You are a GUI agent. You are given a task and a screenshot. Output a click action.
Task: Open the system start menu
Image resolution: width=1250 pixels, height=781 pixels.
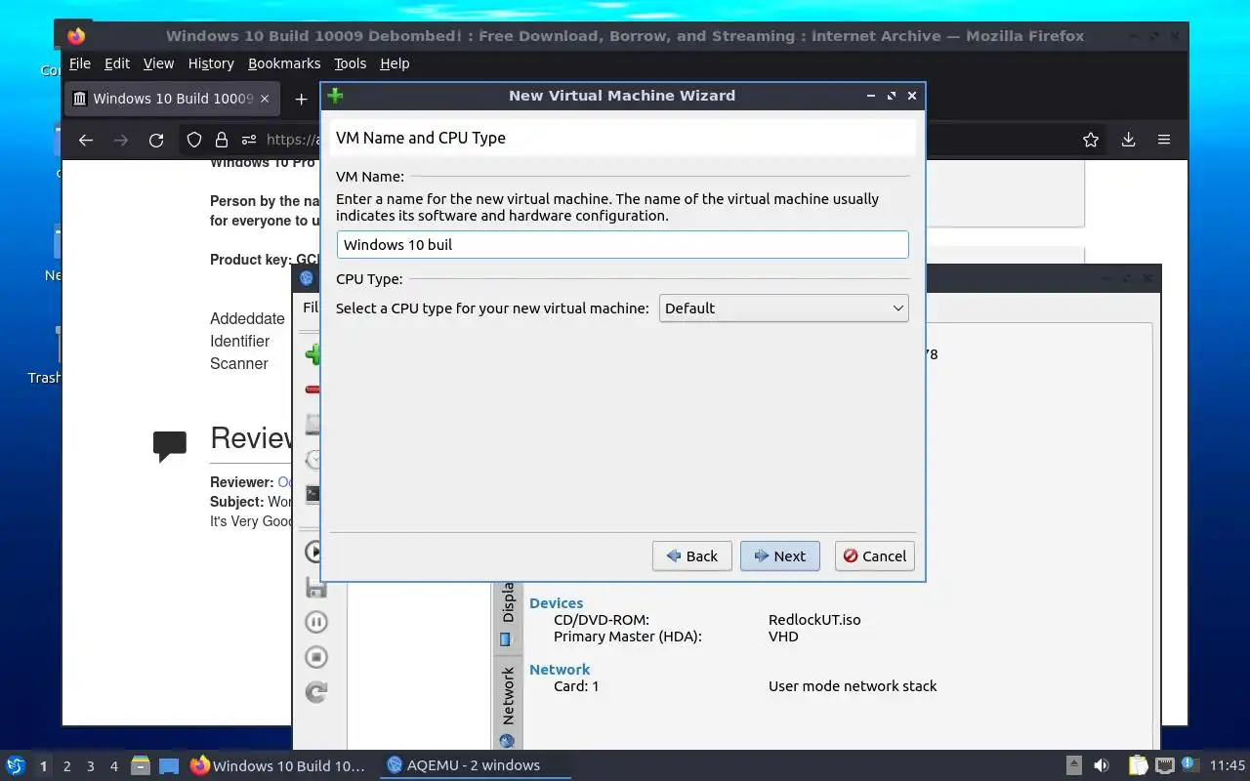pyautogui.click(x=16, y=765)
